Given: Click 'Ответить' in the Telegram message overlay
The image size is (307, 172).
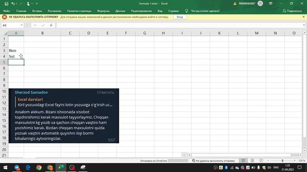Looking at the screenshot, I should click(x=106, y=92).
